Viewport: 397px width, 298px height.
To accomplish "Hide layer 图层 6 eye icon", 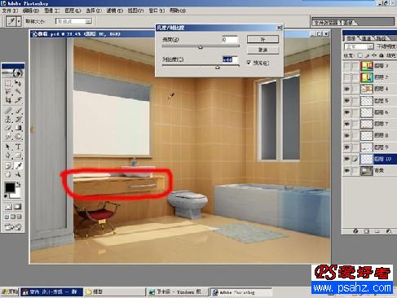I will (x=346, y=112).
